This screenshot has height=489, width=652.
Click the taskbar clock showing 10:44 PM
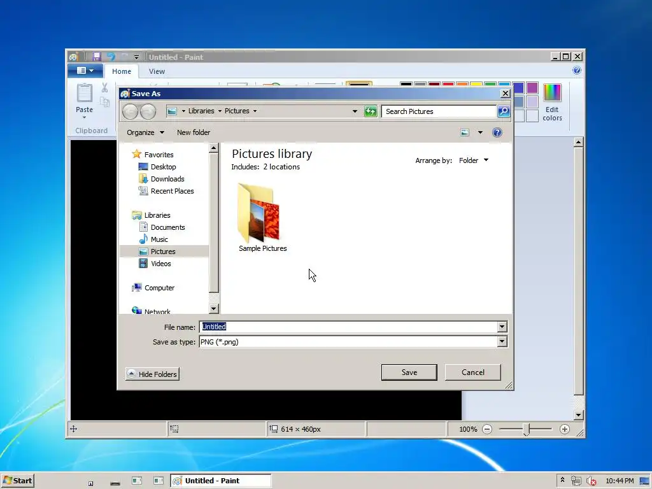tap(620, 481)
